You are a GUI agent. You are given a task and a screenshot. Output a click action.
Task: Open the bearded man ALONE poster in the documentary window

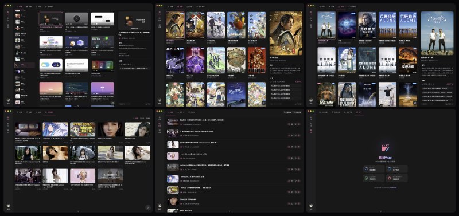coord(367,25)
